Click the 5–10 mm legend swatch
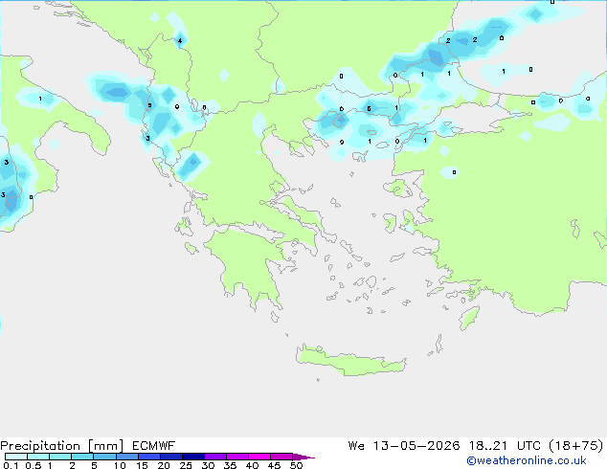Image resolution: width=607 pixels, height=469 pixels. pyautogui.click(x=104, y=457)
